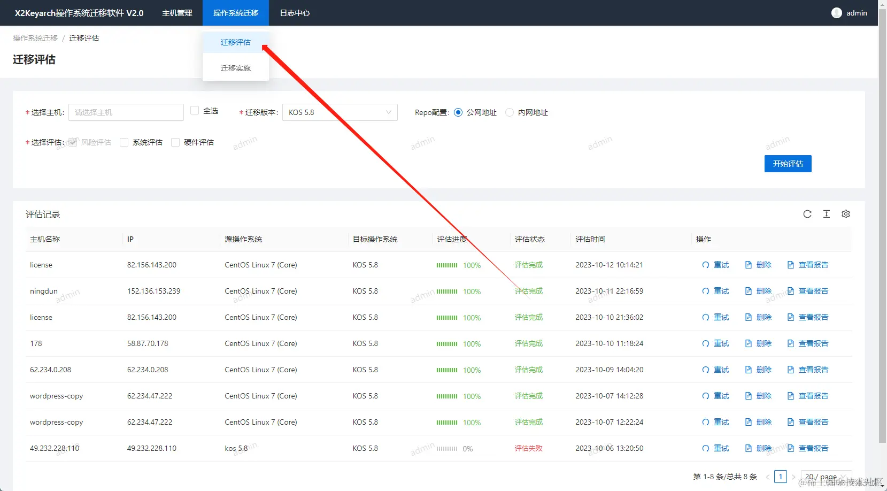Image resolution: width=887 pixels, height=491 pixels.
Task: Click the IP cell 152.136.153.239
Action: (x=154, y=291)
